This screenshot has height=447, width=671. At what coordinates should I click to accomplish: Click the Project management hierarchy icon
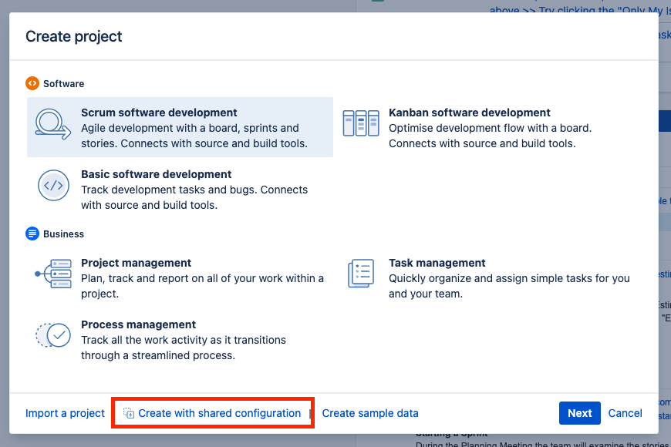[53, 274]
